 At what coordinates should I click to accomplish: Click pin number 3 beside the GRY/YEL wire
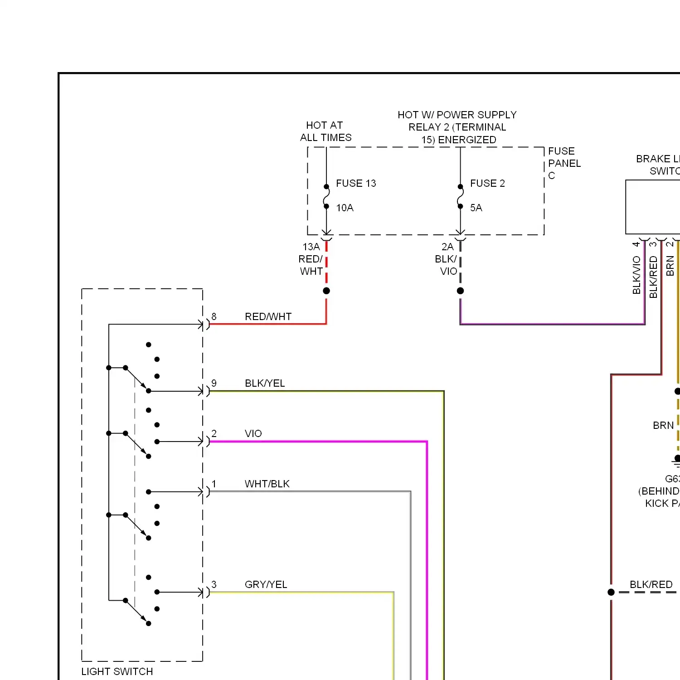214,584
